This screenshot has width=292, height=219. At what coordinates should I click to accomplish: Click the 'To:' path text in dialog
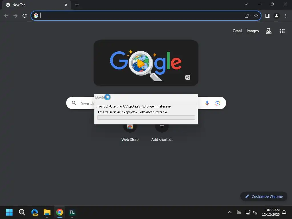(x=133, y=112)
